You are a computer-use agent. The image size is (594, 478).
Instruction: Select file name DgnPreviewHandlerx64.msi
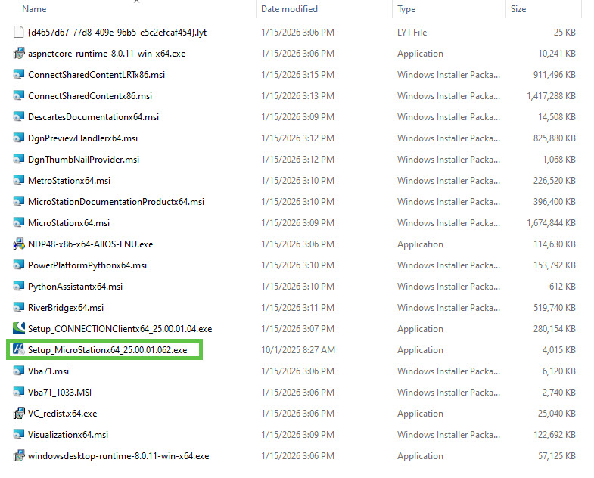pos(83,138)
